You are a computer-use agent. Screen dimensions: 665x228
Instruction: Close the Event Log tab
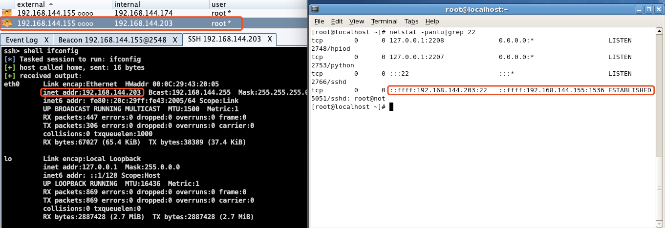tap(46, 40)
